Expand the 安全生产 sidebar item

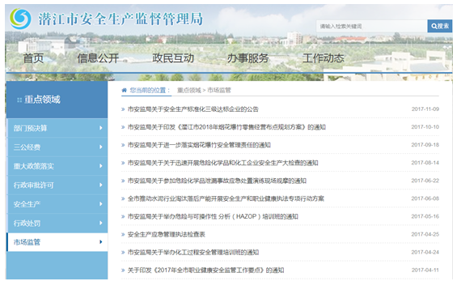click(x=57, y=204)
